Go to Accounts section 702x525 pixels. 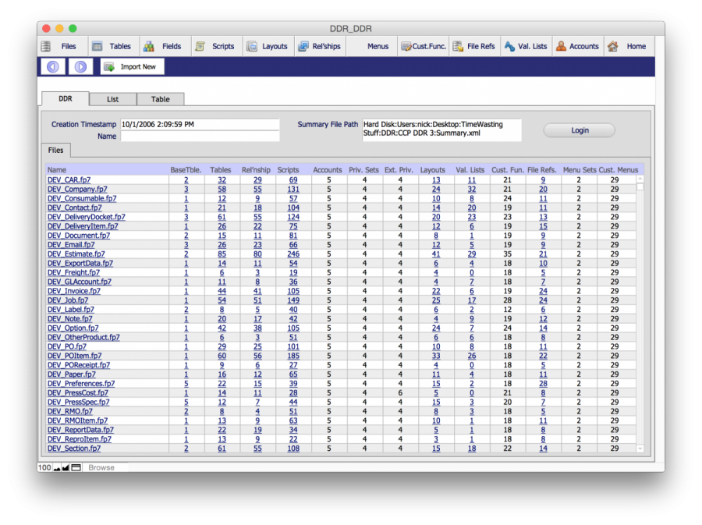(x=577, y=46)
